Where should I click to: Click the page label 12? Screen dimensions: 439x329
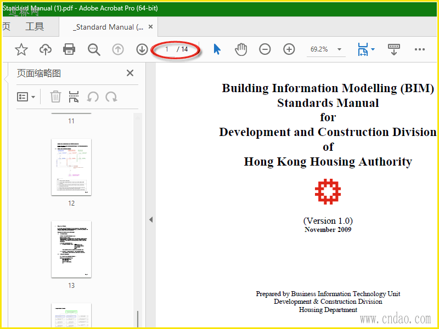[x=71, y=203]
